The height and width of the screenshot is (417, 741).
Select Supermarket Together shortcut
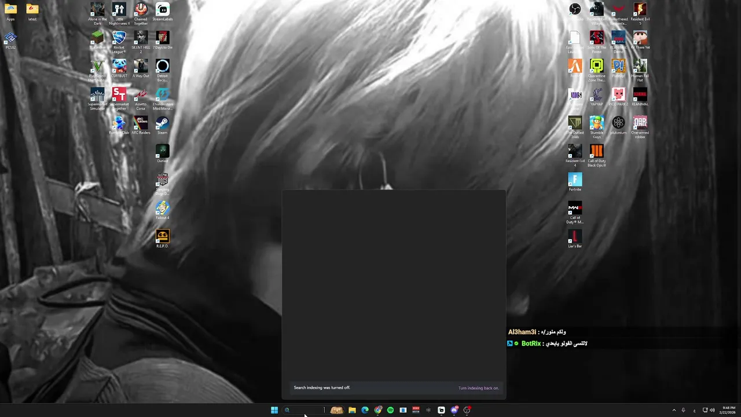(119, 99)
